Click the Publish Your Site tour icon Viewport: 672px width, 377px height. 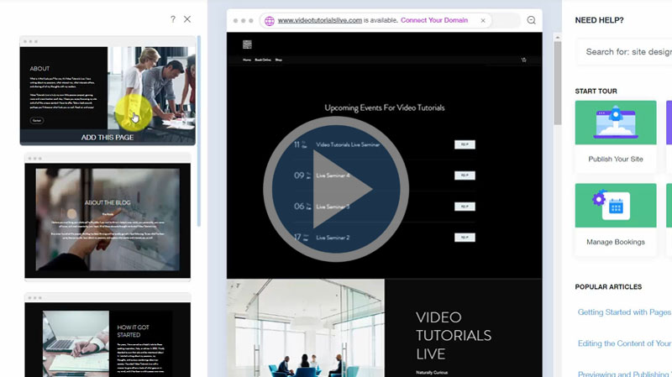(x=616, y=123)
